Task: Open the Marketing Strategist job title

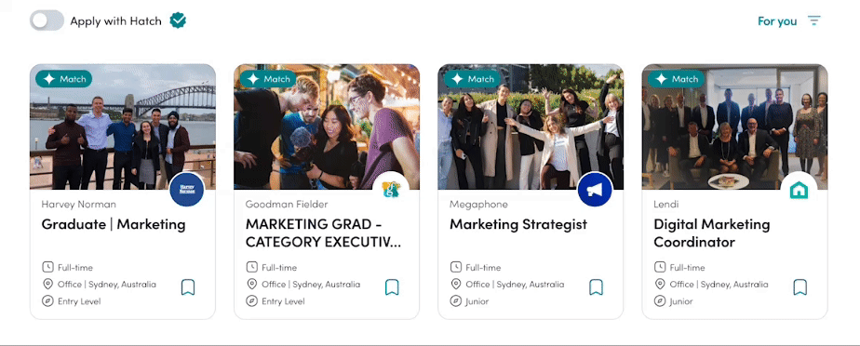Action: click(x=518, y=224)
